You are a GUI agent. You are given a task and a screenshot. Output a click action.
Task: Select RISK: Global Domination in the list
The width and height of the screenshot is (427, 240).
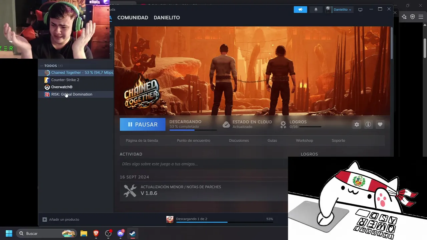coord(76,94)
